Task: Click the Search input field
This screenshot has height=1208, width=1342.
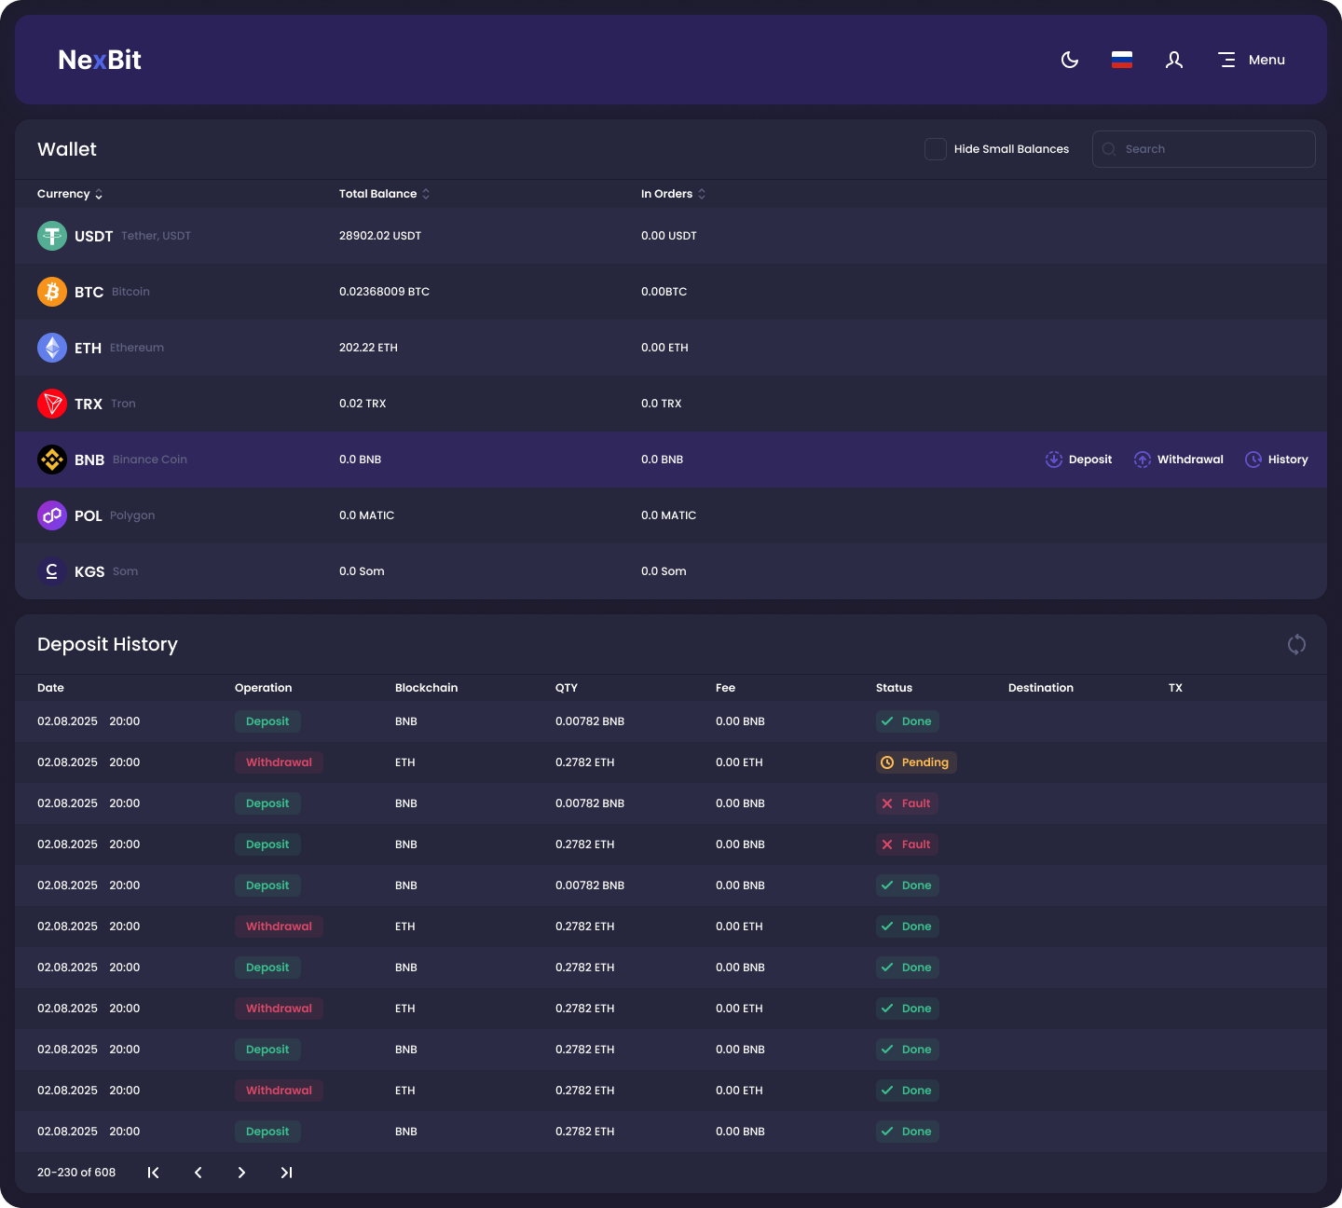Action: tap(1203, 148)
